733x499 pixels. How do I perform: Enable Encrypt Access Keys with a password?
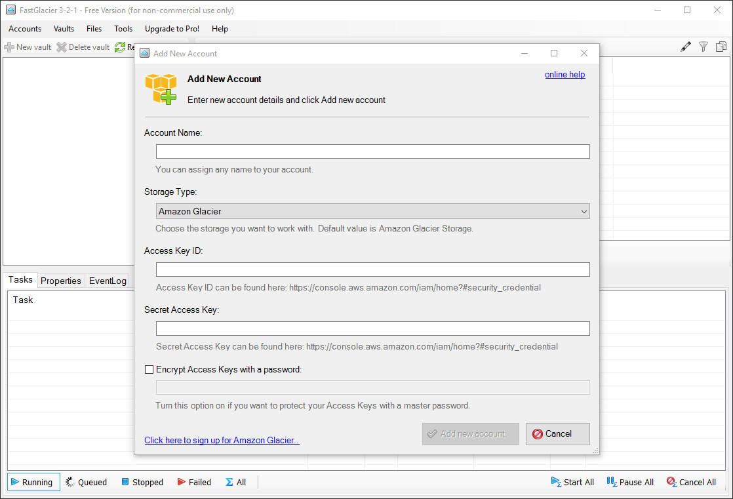[x=149, y=369]
